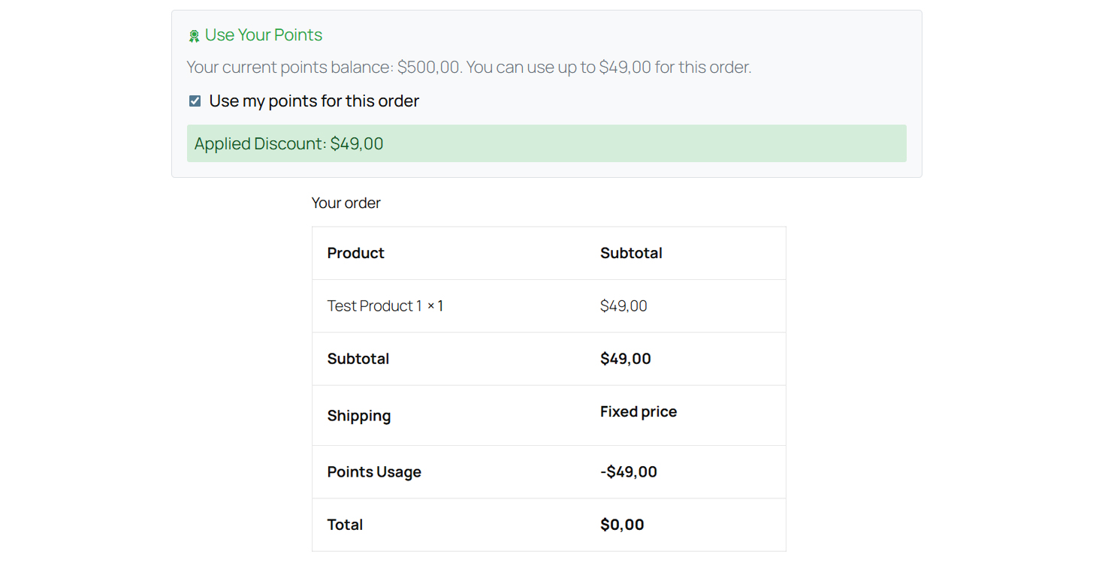Click the Use Your Points heading
This screenshot has height=581, width=1099.
click(x=263, y=35)
